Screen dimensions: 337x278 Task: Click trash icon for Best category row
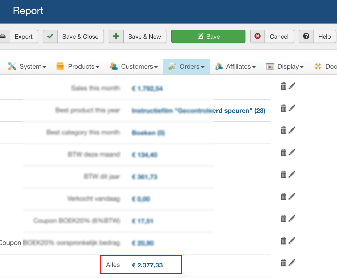coord(284,130)
